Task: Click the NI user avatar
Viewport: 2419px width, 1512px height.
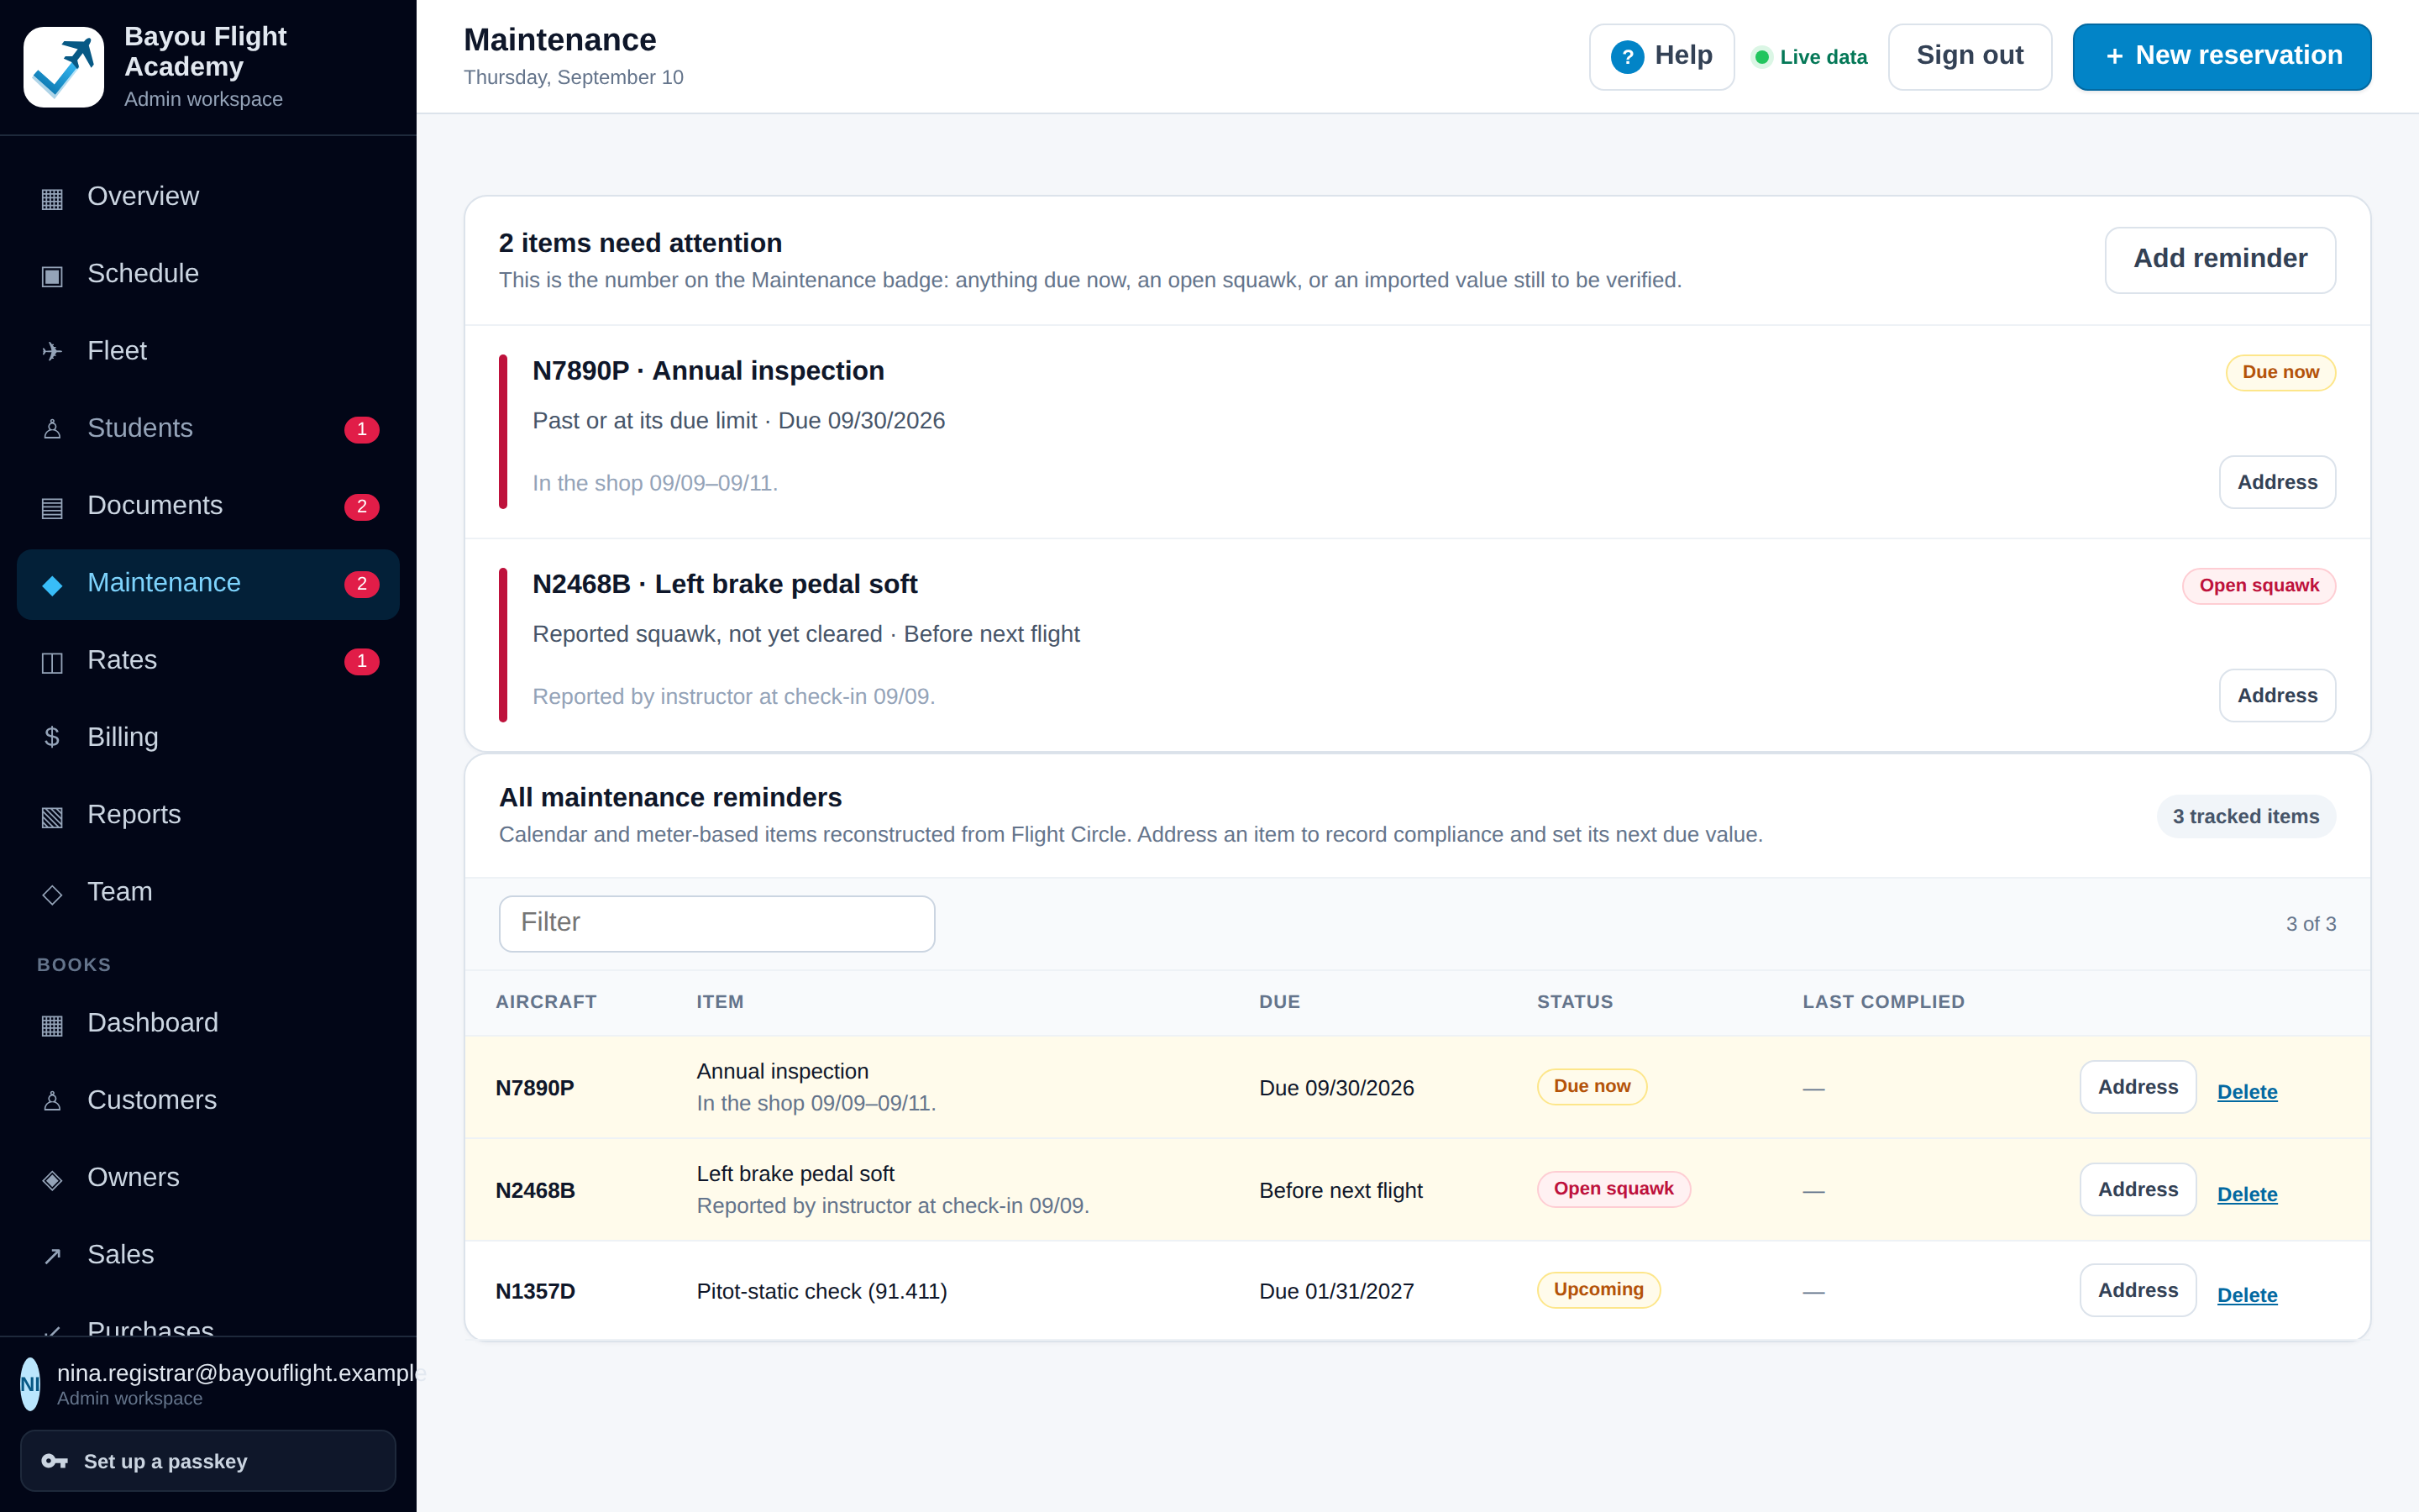Action: [30, 1384]
